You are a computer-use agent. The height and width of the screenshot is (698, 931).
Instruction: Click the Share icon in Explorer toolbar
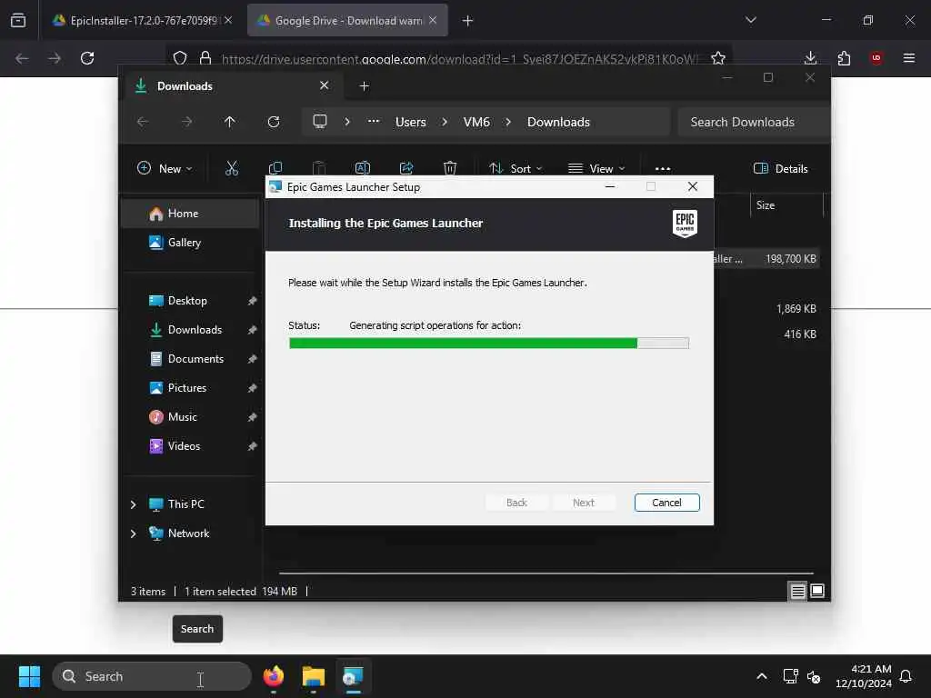click(406, 168)
